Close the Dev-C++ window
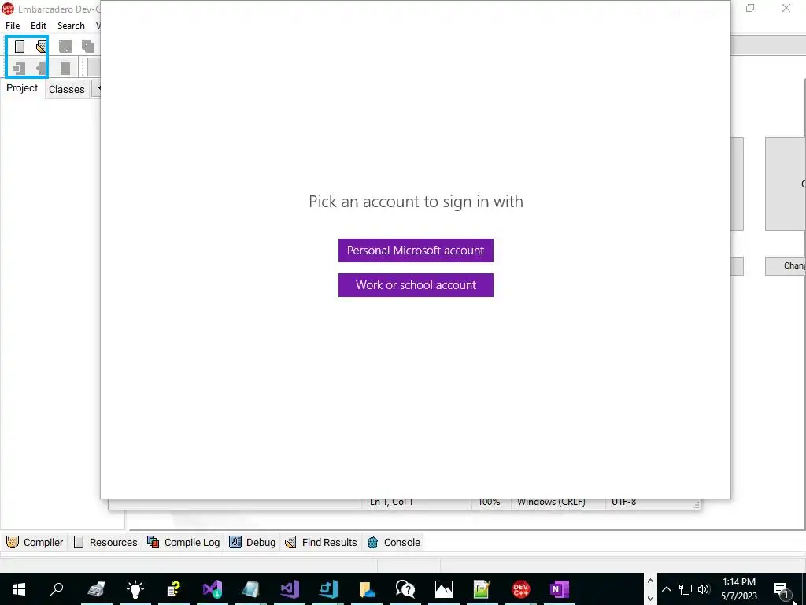This screenshot has width=806, height=605. point(786,8)
